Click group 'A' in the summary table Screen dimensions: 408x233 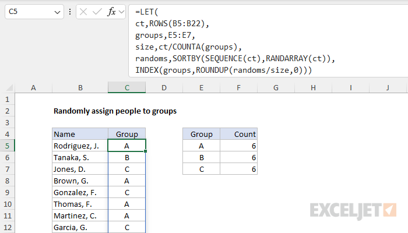click(202, 146)
